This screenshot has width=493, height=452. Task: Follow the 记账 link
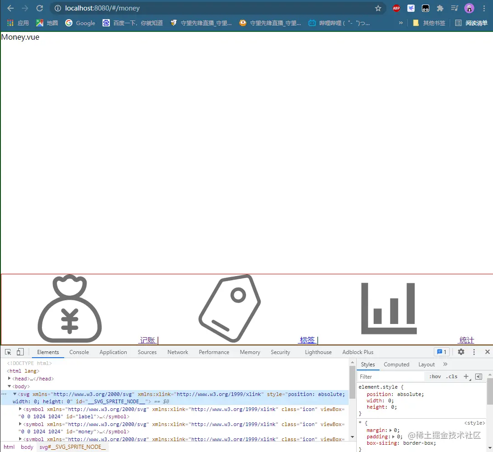[x=148, y=340]
